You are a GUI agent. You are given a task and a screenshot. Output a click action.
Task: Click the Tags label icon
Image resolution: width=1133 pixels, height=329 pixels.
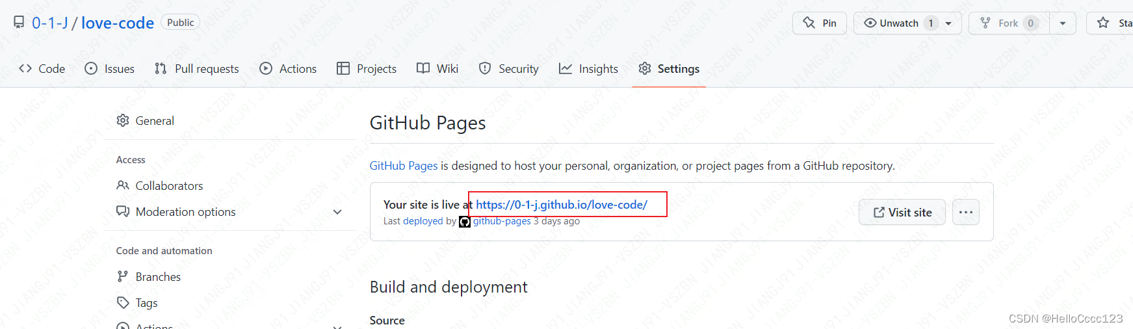pyautogui.click(x=123, y=302)
